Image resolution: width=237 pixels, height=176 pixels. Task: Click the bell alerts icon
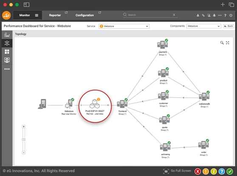214,15
